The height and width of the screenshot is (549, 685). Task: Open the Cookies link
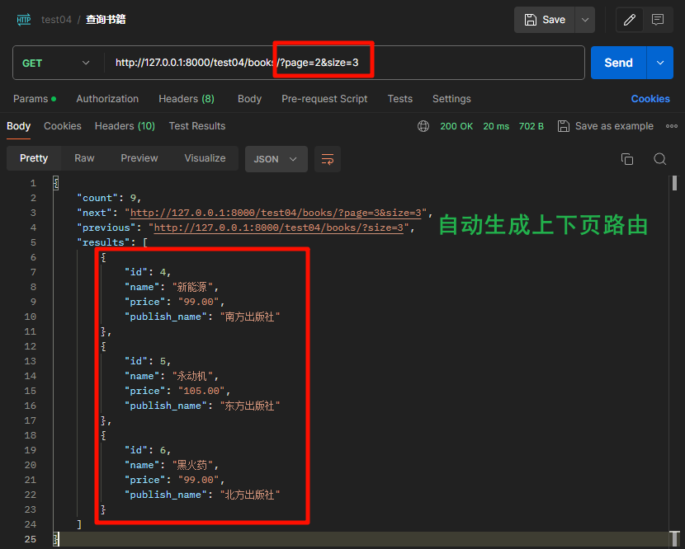click(650, 98)
